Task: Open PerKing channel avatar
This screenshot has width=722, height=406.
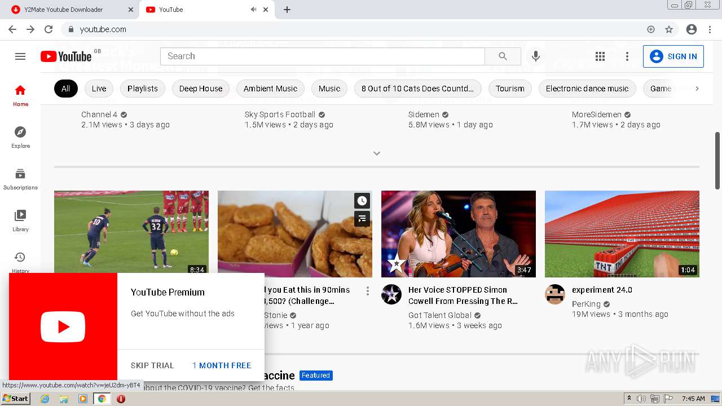Action: [555, 294]
